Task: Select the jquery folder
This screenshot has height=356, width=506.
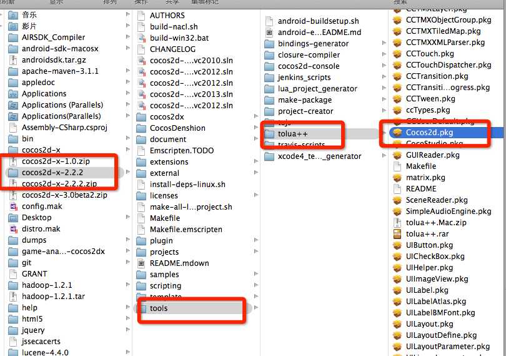Action: (33, 330)
